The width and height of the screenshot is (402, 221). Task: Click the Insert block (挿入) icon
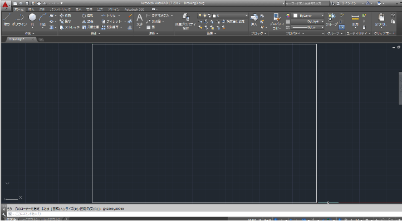(254, 19)
